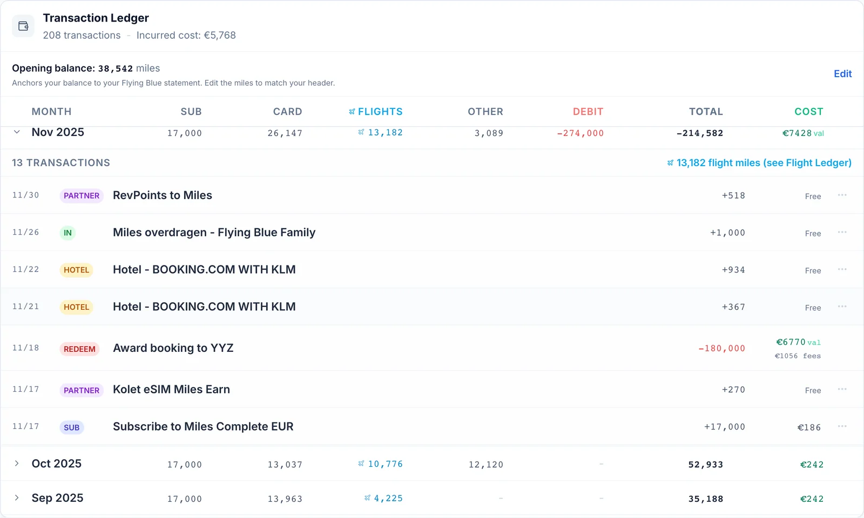Screen dimensions: 864x518
Task: Click the +934 miles amount
Action: 733,270
